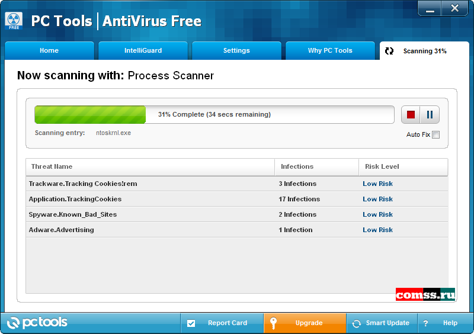Stop the scan with red square button

click(411, 114)
